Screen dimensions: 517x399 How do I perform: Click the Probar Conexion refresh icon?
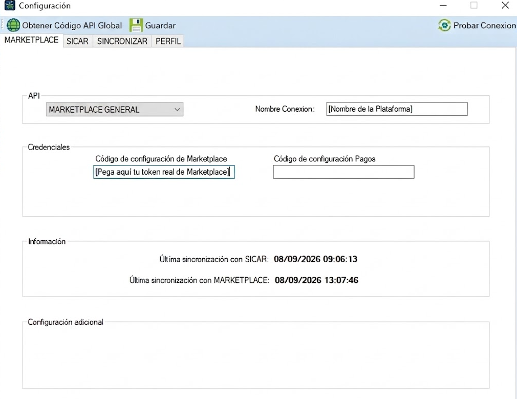point(444,25)
